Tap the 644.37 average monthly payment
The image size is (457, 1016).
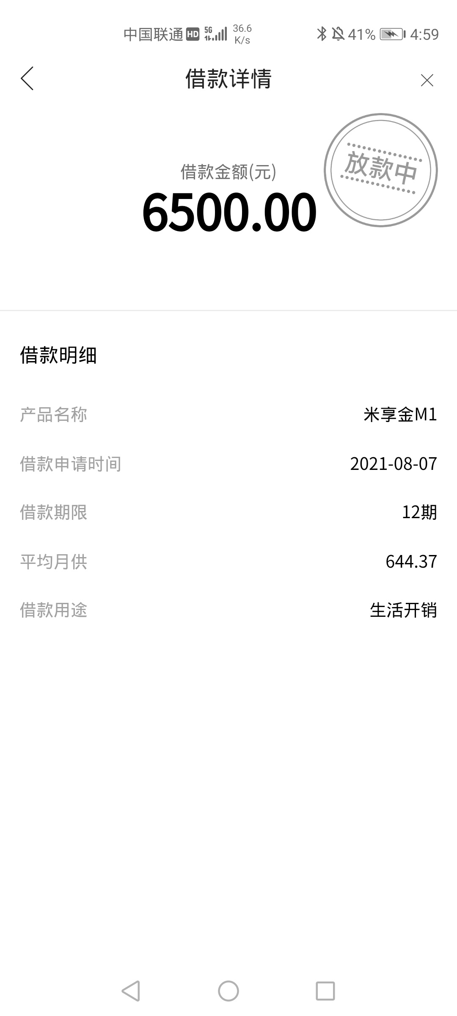point(411,561)
